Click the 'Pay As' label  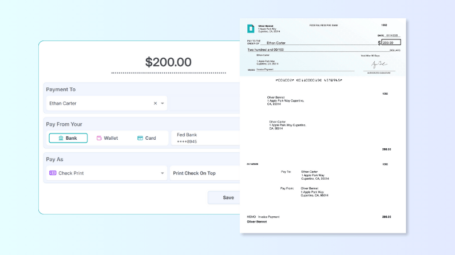click(x=54, y=159)
